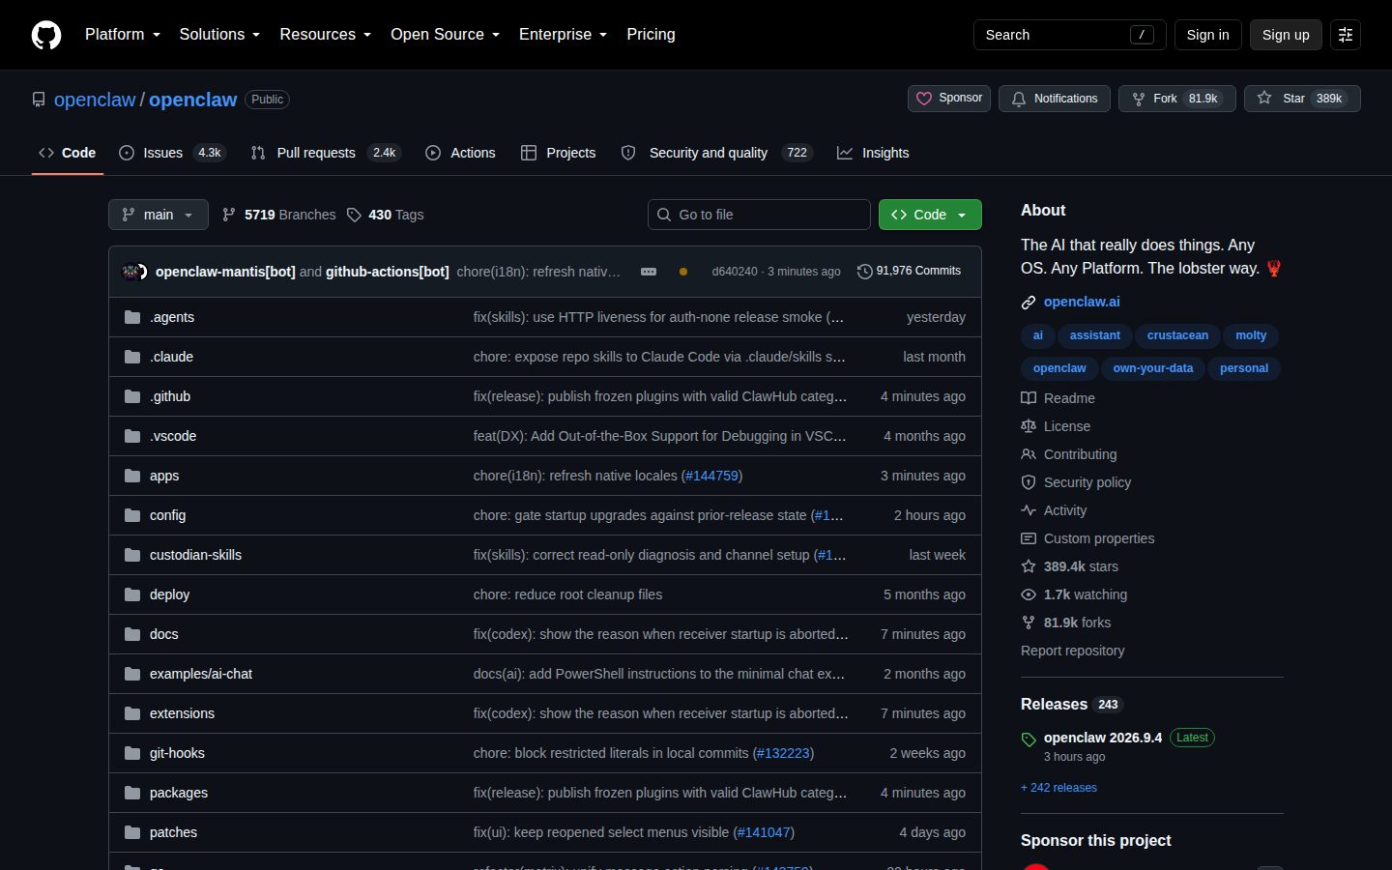Open the Enterprise dropdown menu
The height and width of the screenshot is (870, 1392).
tap(563, 35)
